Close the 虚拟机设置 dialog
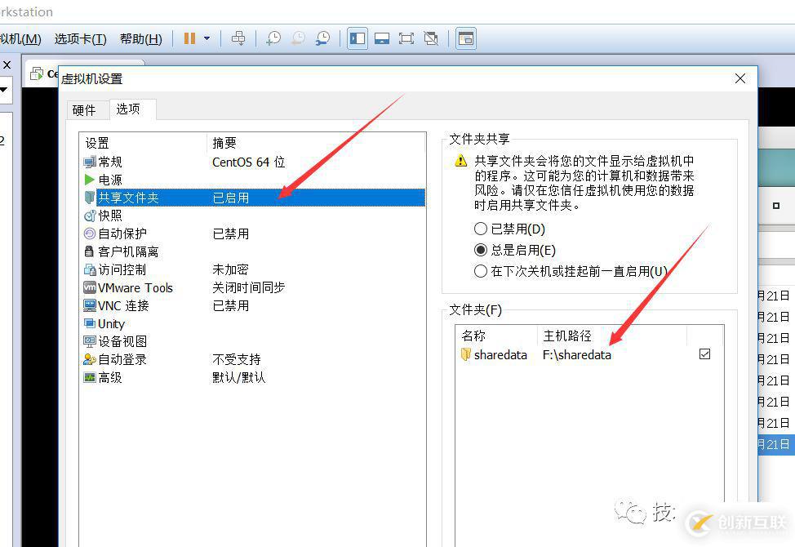Viewport: 795px width, 547px height. (740, 78)
